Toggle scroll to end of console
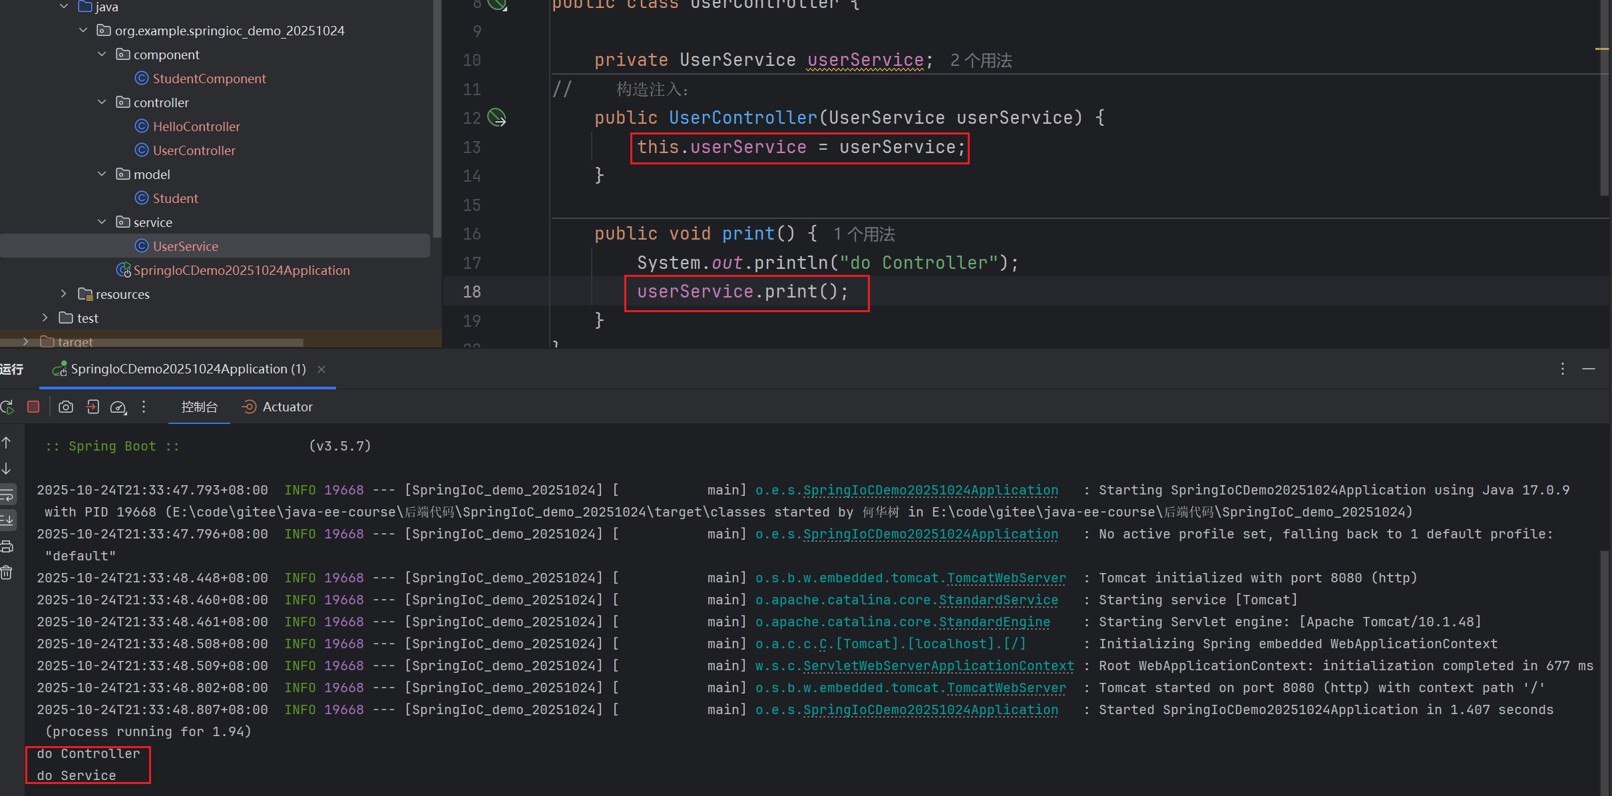The height and width of the screenshot is (796, 1612). point(7,520)
